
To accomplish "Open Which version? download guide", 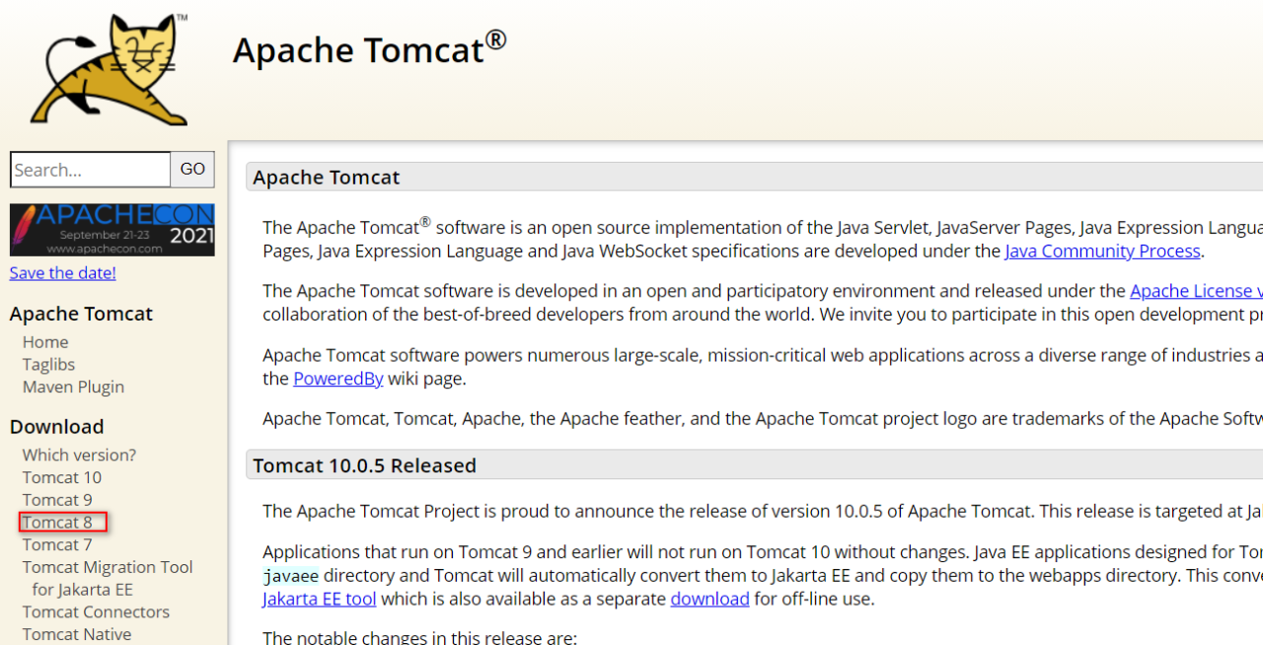I will tap(79, 455).
